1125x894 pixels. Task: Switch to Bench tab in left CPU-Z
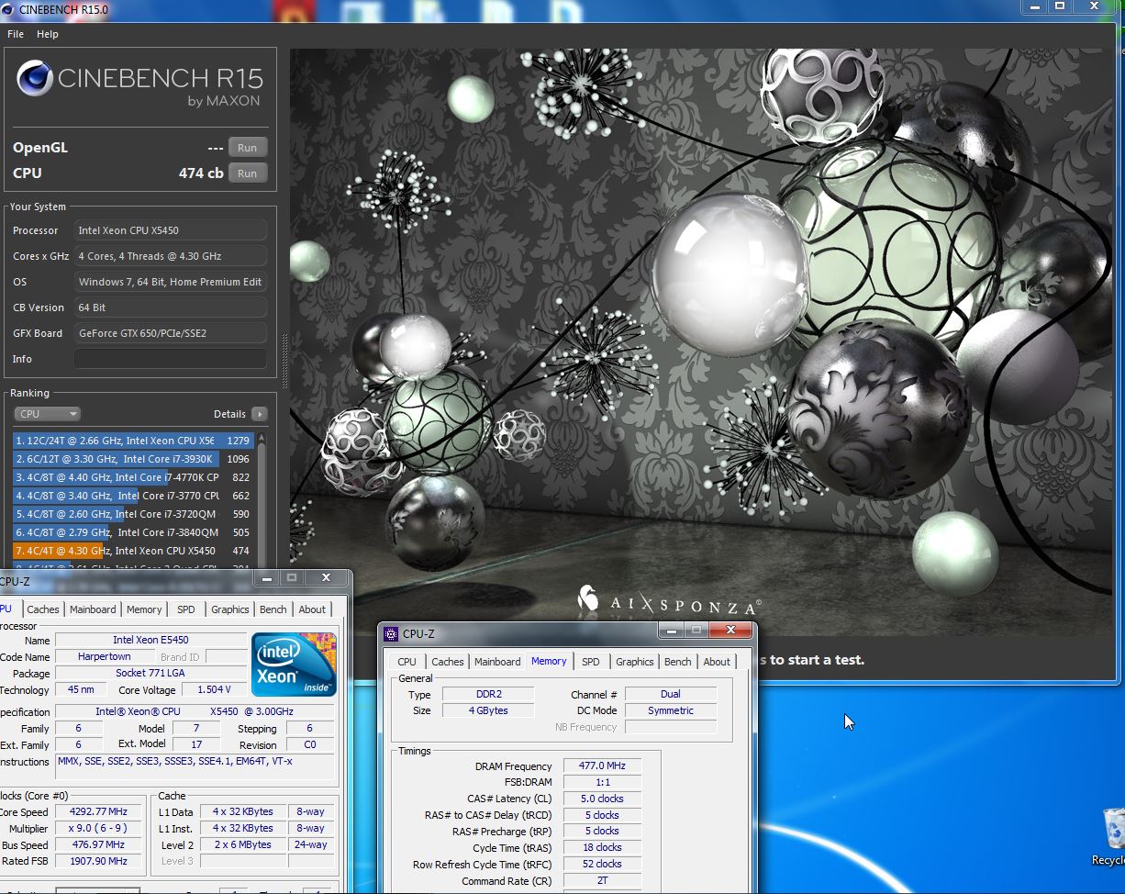[x=273, y=609]
